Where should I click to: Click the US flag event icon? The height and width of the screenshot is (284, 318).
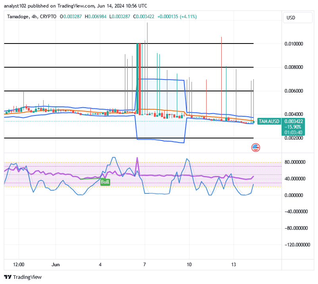(255, 148)
